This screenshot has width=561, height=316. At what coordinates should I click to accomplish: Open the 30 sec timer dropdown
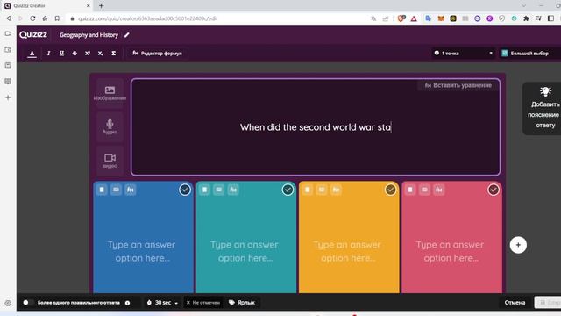(x=162, y=303)
